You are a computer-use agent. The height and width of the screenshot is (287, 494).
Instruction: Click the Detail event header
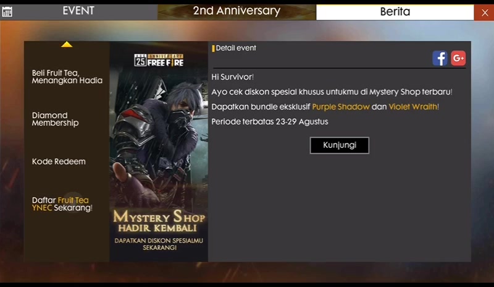(236, 48)
